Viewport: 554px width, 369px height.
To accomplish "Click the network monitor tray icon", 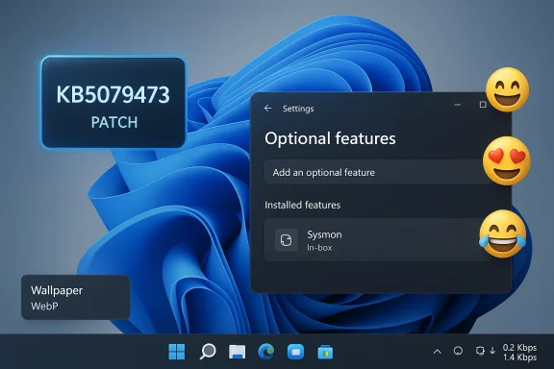I will coord(480,351).
